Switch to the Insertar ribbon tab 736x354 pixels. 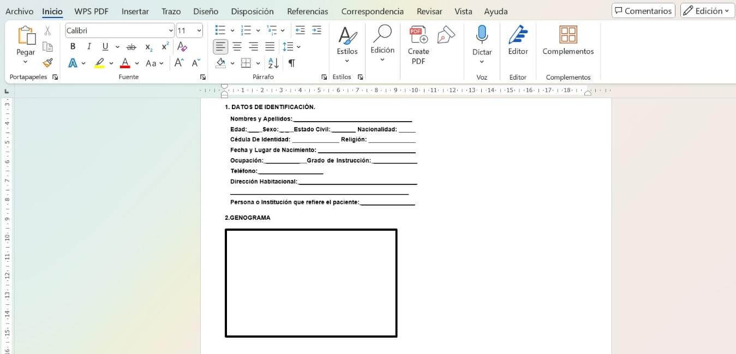(x=135, y=11)
